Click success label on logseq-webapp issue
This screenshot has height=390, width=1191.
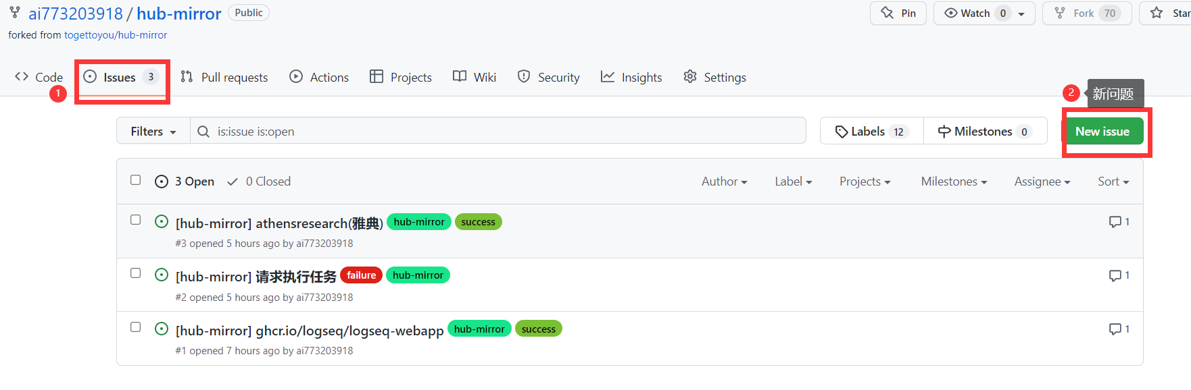(x=539, y=329)
